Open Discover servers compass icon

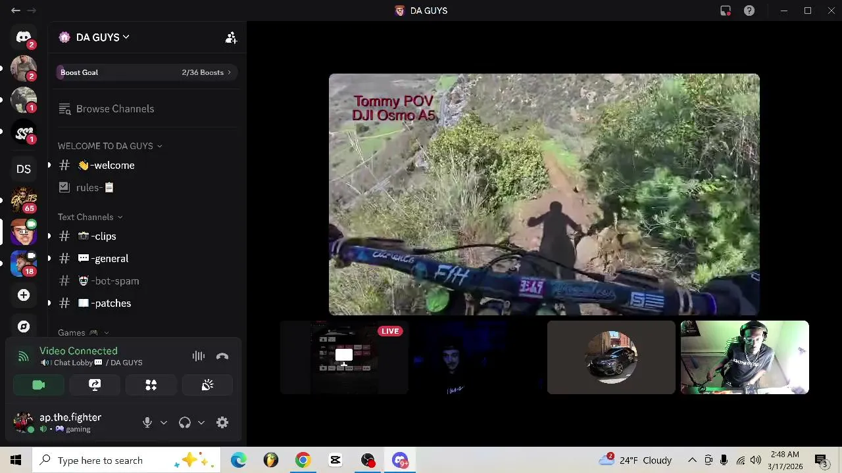point(24,327)
